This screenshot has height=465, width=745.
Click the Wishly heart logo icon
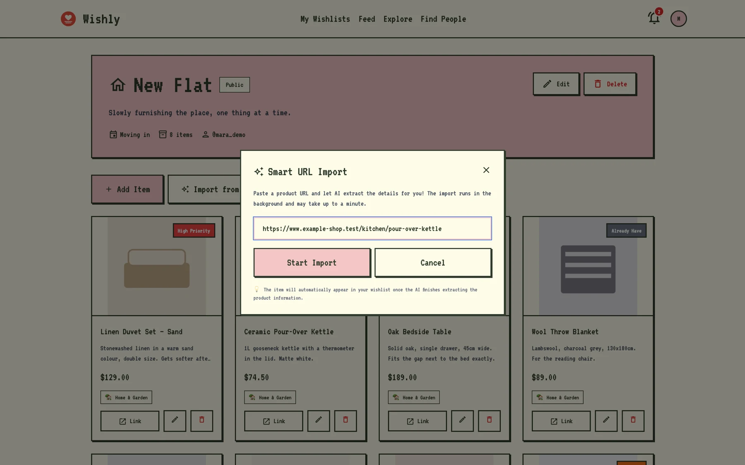pos(68,19)
